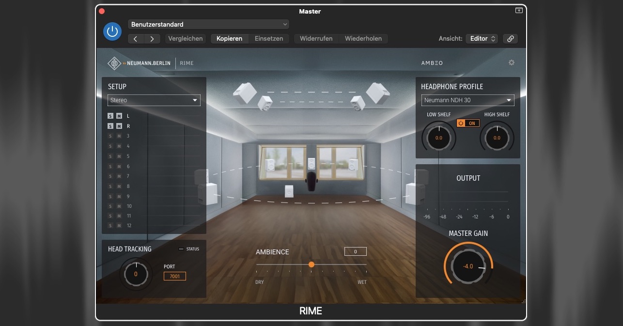623x326 pixels.
Task: Go to the next preset arrow
Action: [x=152, y=39]
